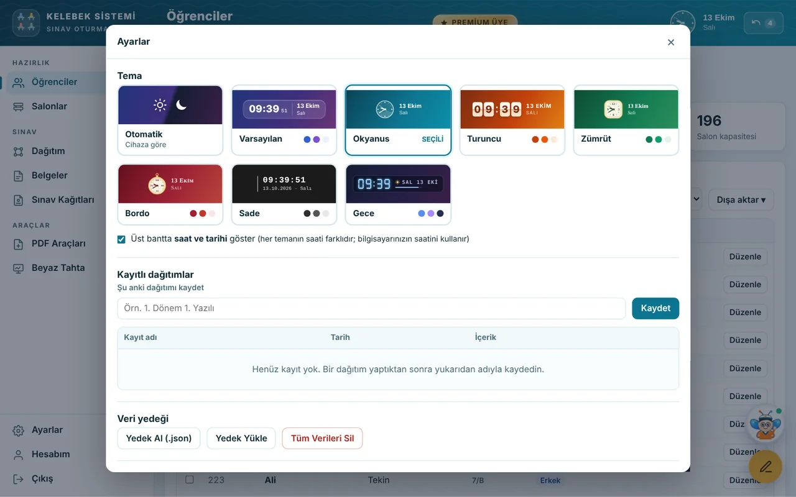This screenshot has width=796, height=497.
Task: Choose the Sade theme card
Action: click(284, 194)
